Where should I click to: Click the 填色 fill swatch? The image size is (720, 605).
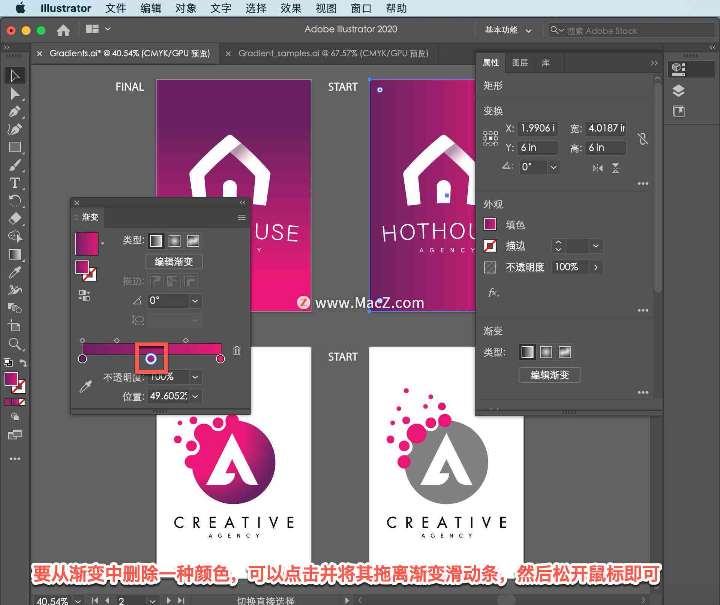tap(490, 225)
